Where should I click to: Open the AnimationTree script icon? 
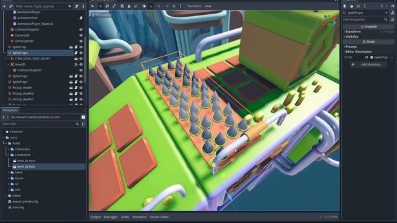[x=81, y=18]
